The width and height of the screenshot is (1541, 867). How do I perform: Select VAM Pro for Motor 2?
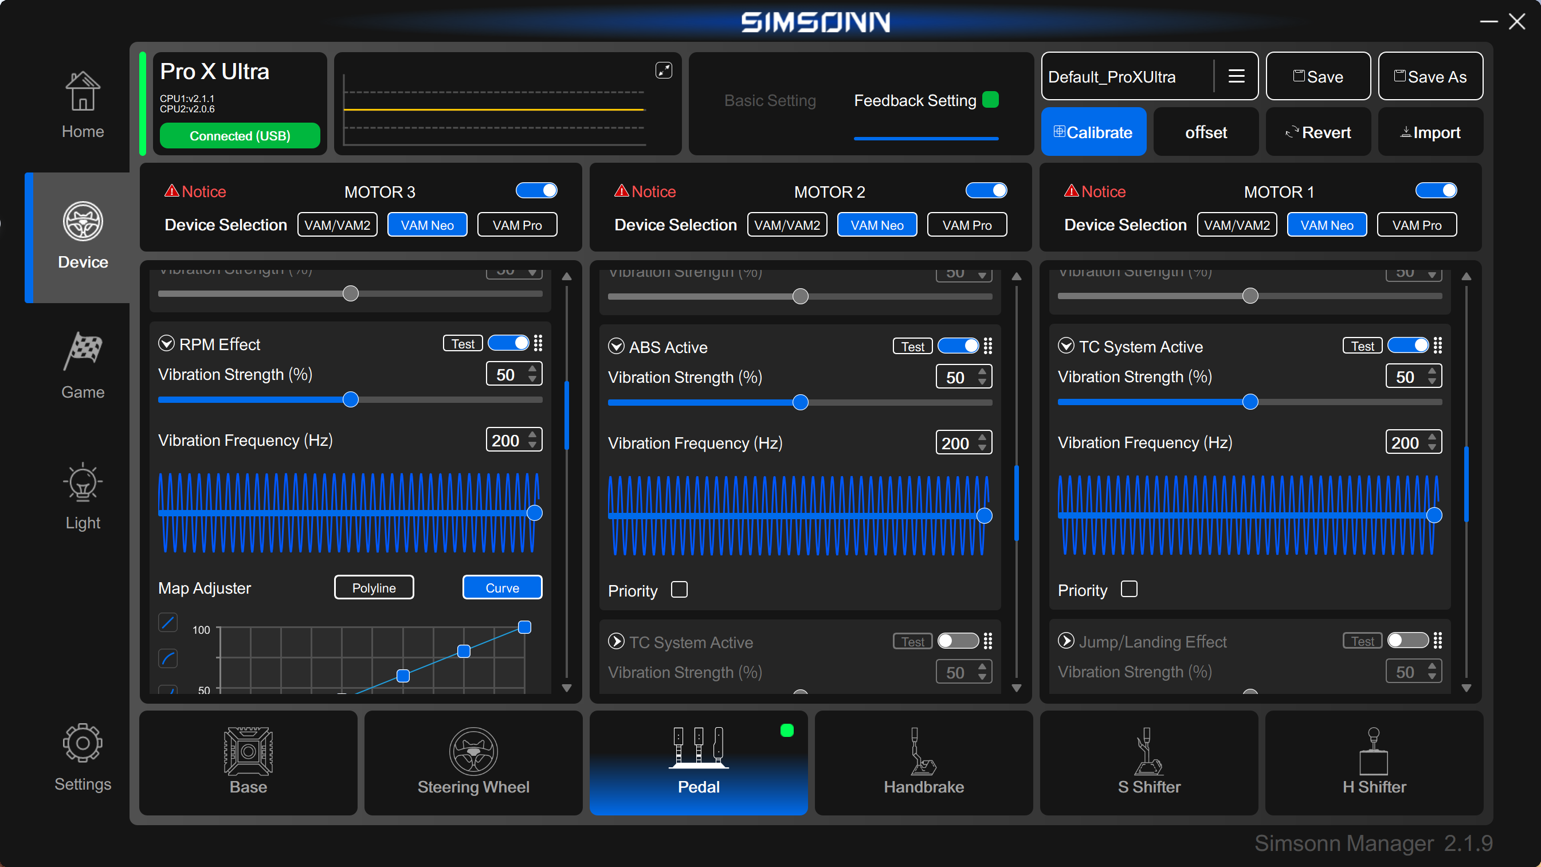tap(967, 225)
